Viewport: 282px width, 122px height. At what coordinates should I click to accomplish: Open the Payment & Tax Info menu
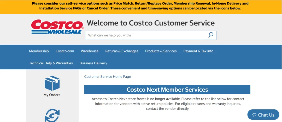198,51
